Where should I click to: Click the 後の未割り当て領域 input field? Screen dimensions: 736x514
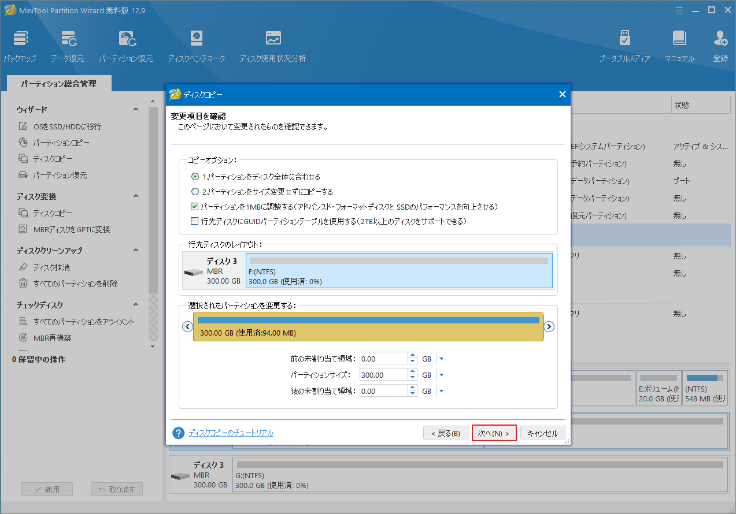click(383, 391)
